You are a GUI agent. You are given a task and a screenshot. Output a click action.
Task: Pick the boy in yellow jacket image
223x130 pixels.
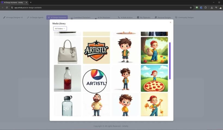coord(125,78)
